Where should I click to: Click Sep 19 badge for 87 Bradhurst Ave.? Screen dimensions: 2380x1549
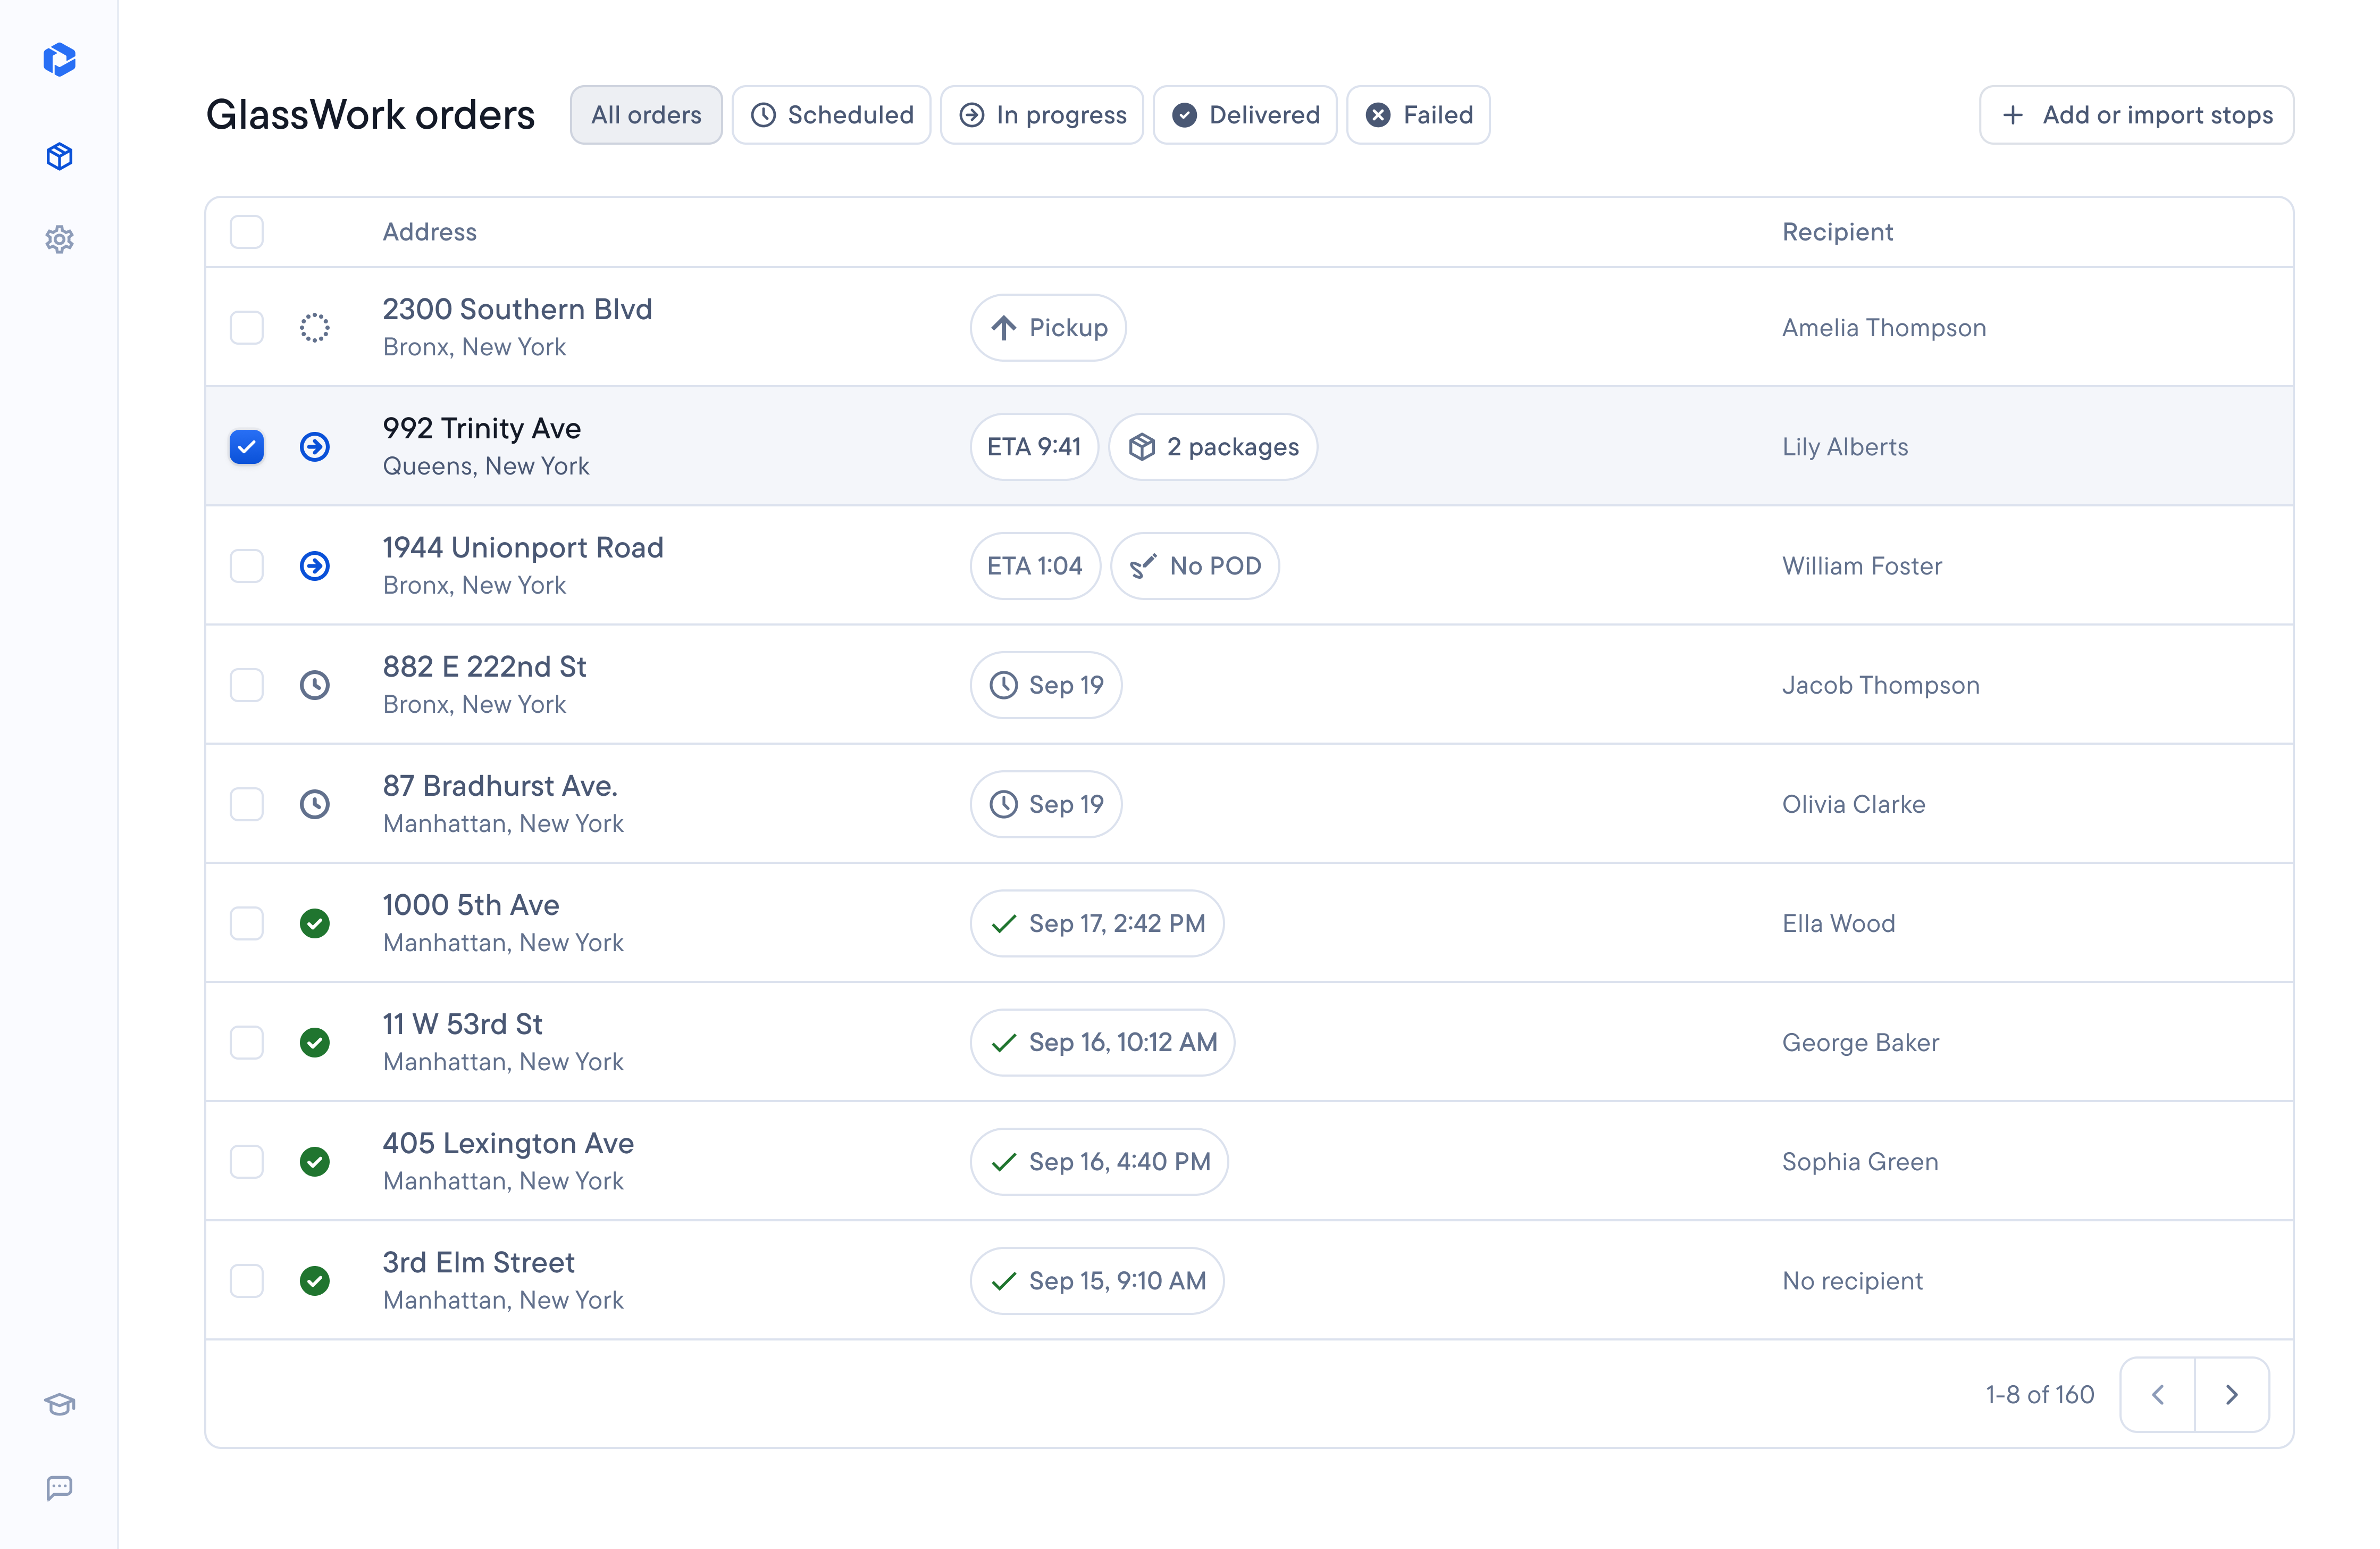click(x=1046, y=804)
